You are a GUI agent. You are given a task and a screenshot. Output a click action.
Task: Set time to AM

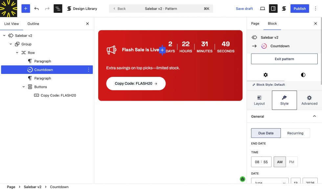(280, 162)
